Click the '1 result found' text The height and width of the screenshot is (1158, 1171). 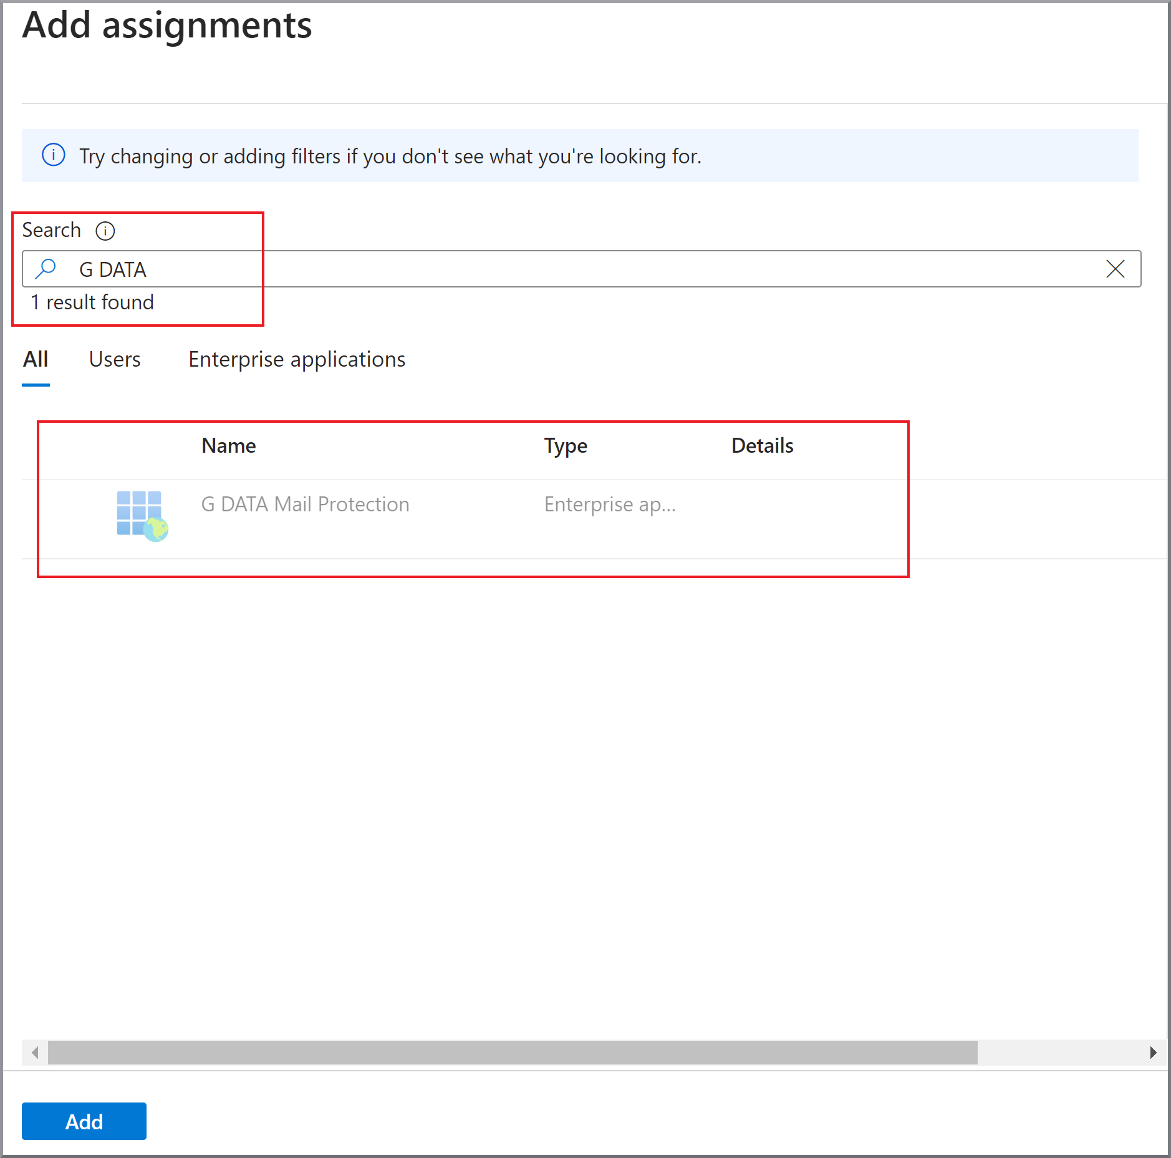click(x=92, y=302)
